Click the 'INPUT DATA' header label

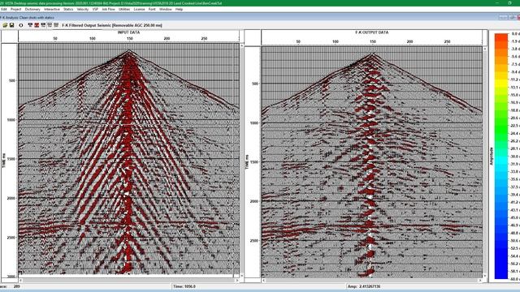coord(128,32)
